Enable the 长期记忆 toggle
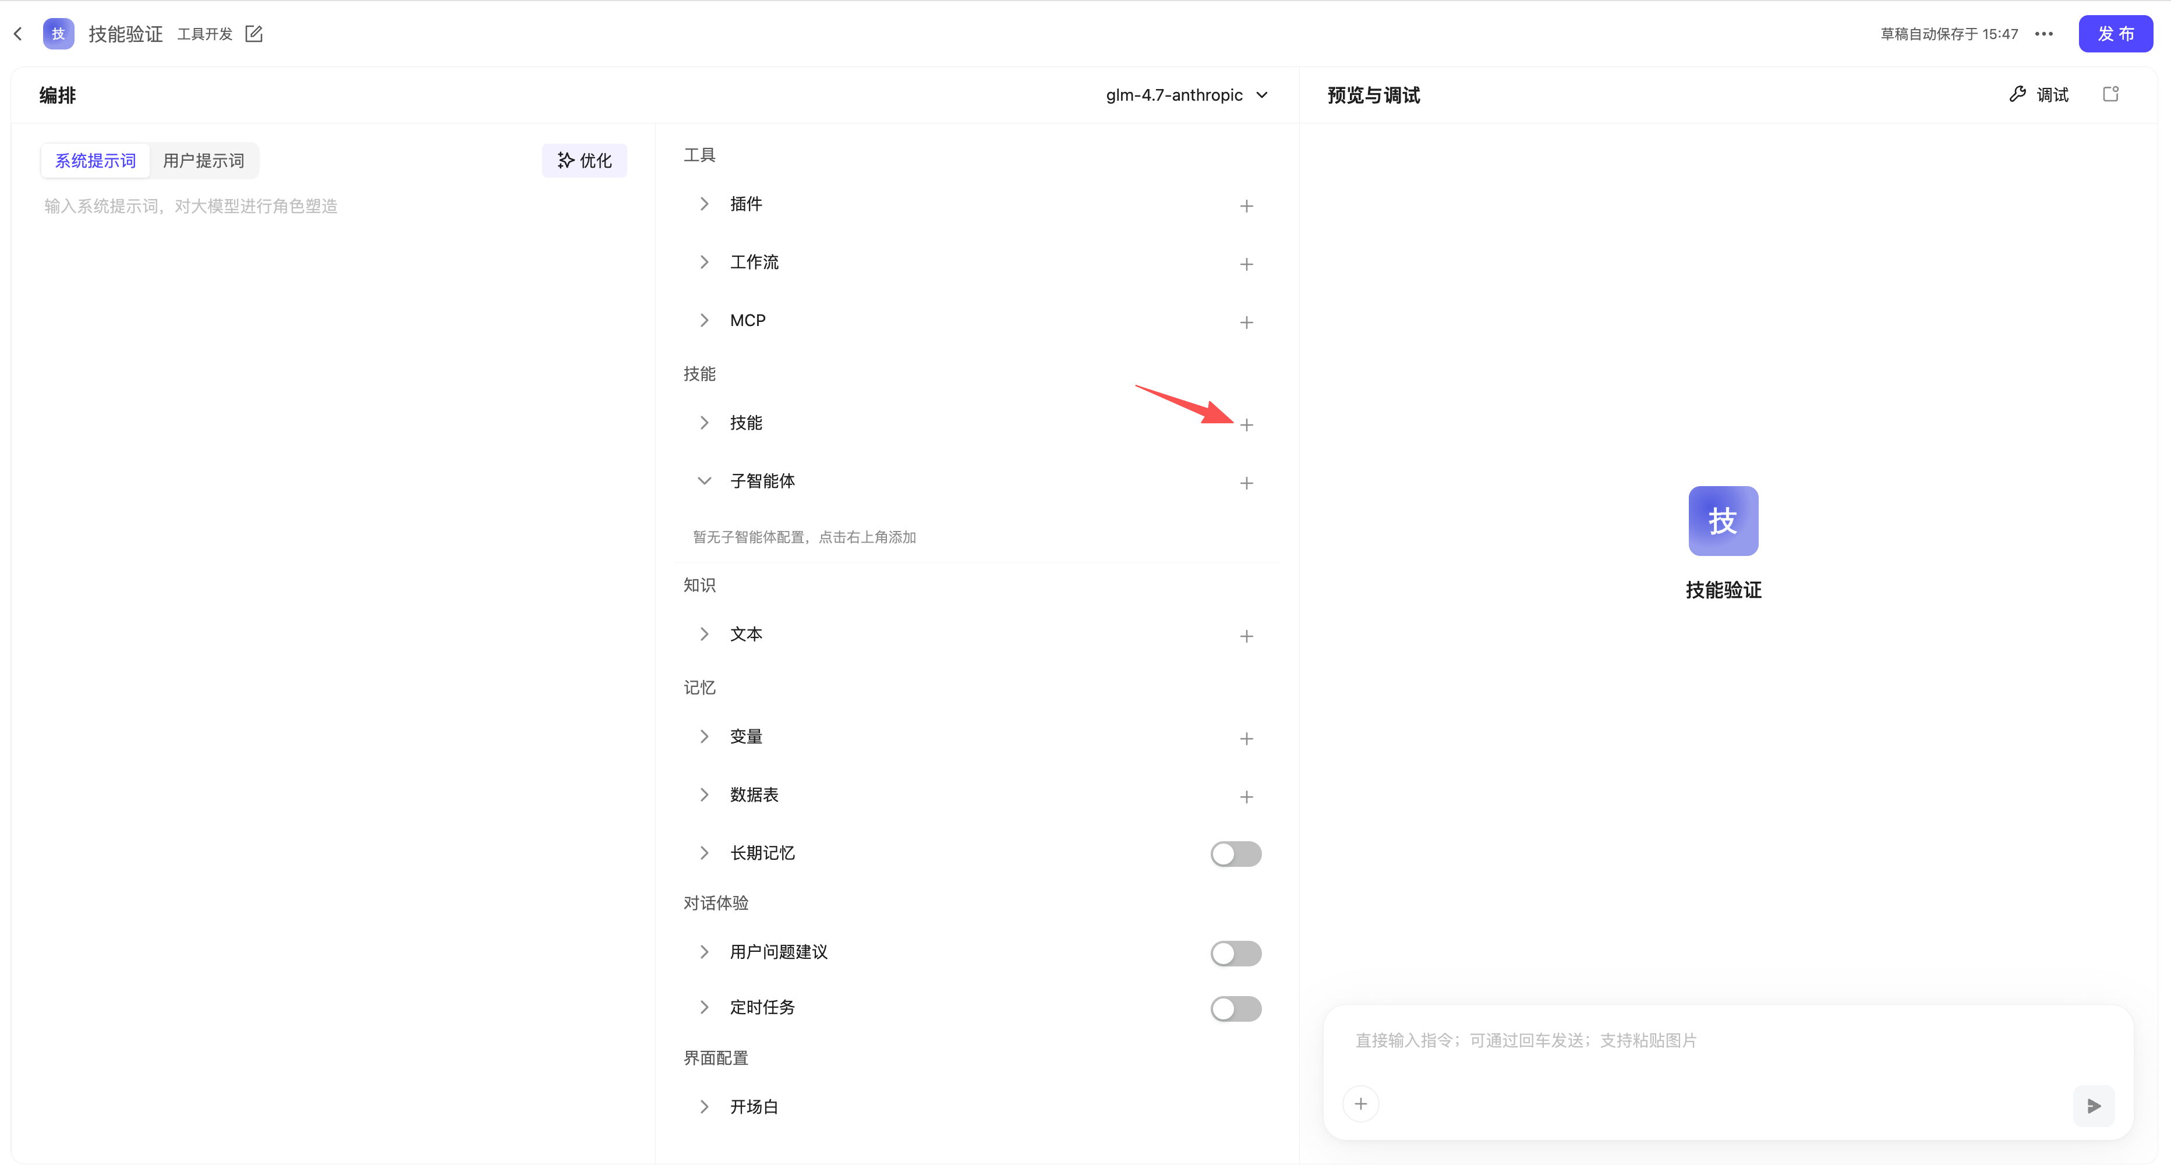This screenshot has width=2171, height=1169. pos(1236,854)
